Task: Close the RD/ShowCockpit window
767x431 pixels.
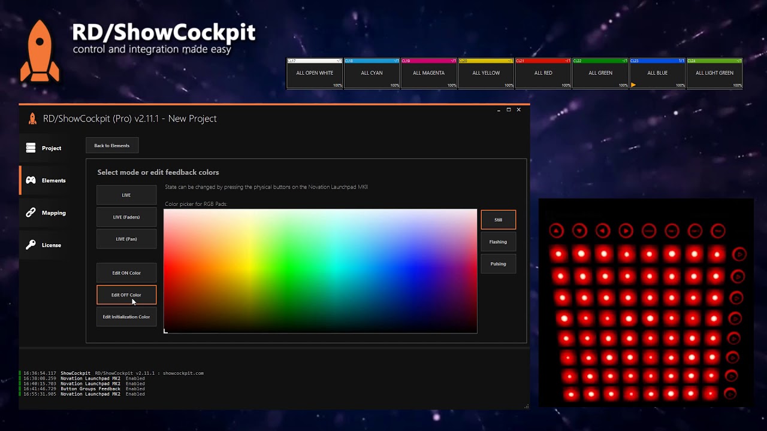Action: pos(519,110)
